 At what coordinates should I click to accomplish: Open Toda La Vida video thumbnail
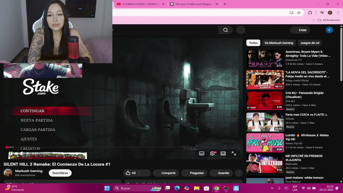265,59
